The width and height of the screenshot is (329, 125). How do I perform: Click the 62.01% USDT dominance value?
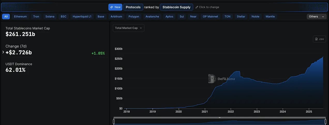(x=16, y=70)
